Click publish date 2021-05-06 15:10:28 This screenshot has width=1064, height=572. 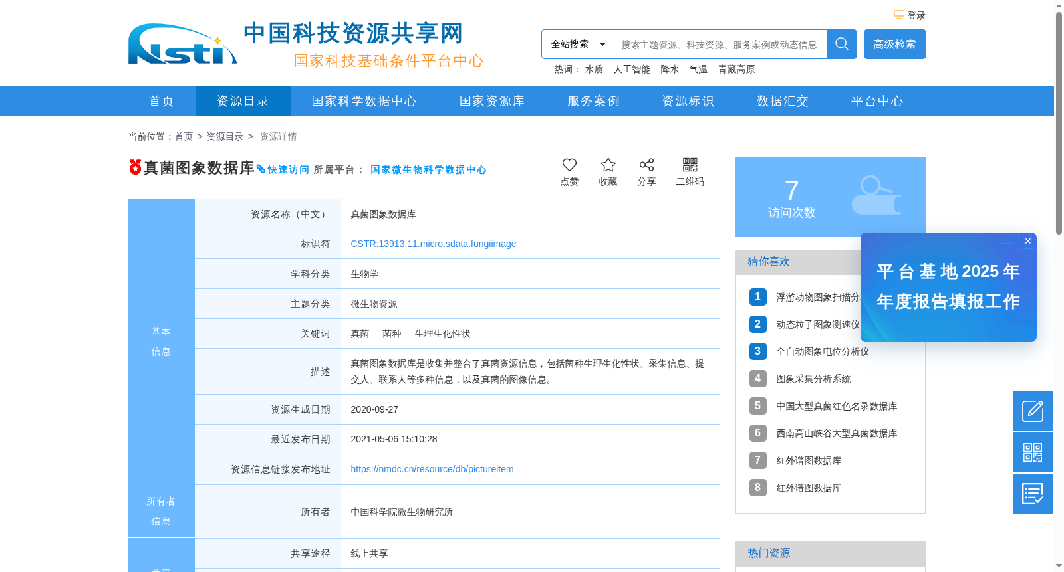click(x=394, y=439)
